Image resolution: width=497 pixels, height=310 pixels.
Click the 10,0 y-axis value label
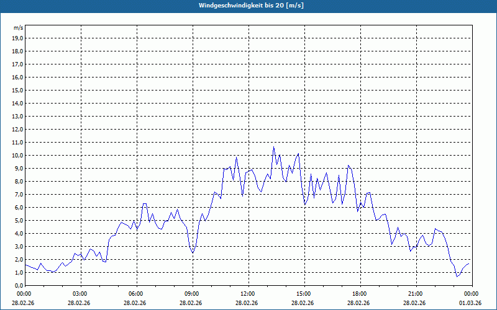pyautogui.click(x=17, y=156)
